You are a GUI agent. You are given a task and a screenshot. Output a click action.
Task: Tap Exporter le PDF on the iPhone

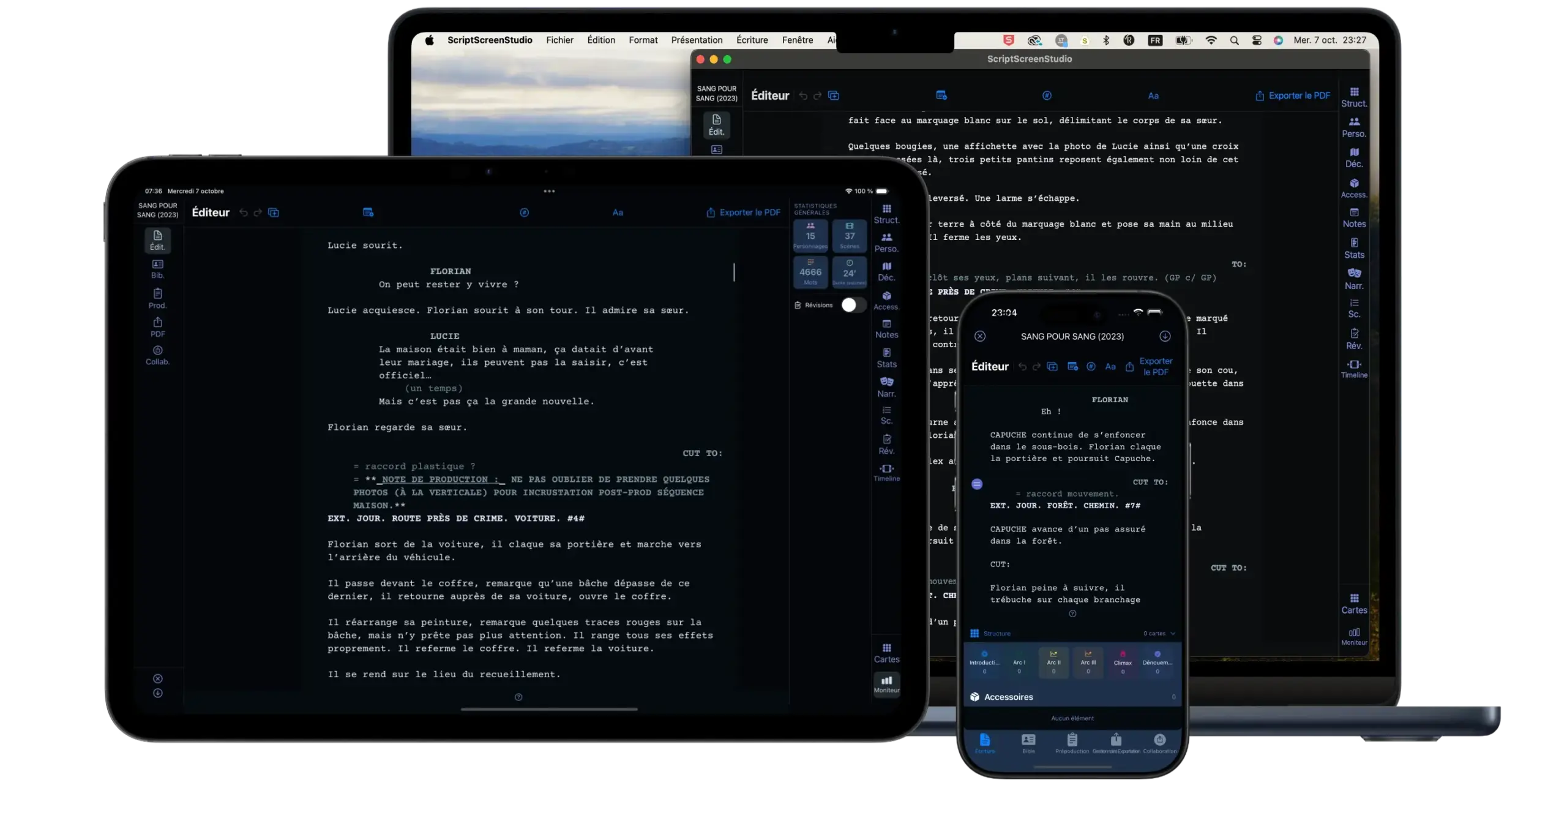click(x=1148, y=366)
